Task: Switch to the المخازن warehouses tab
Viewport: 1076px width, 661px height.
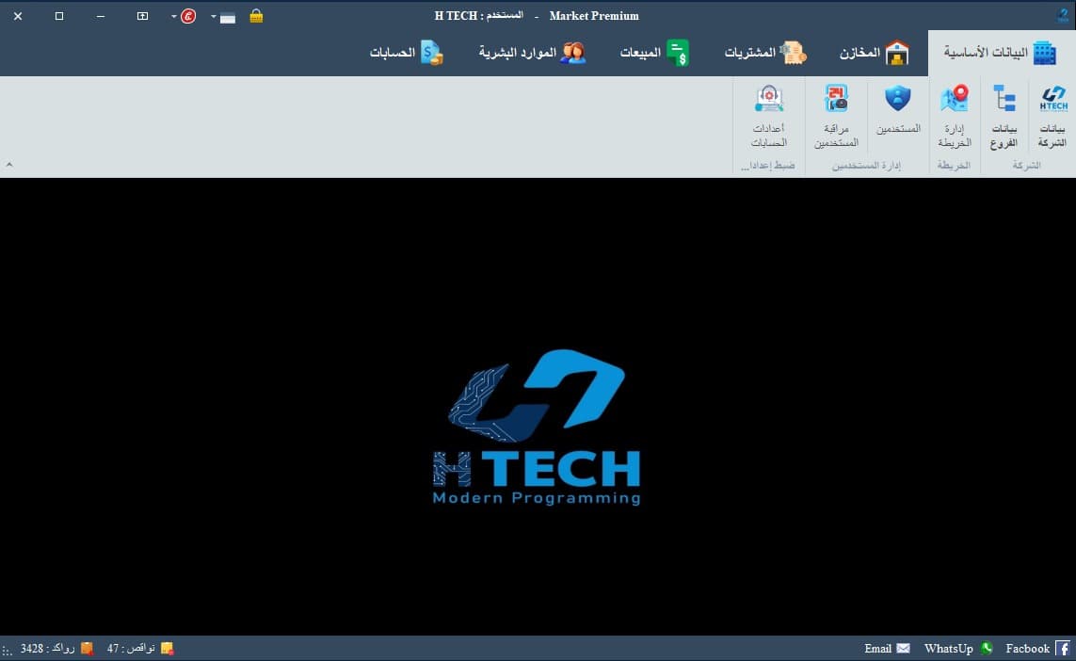Action: coord(875,53)
